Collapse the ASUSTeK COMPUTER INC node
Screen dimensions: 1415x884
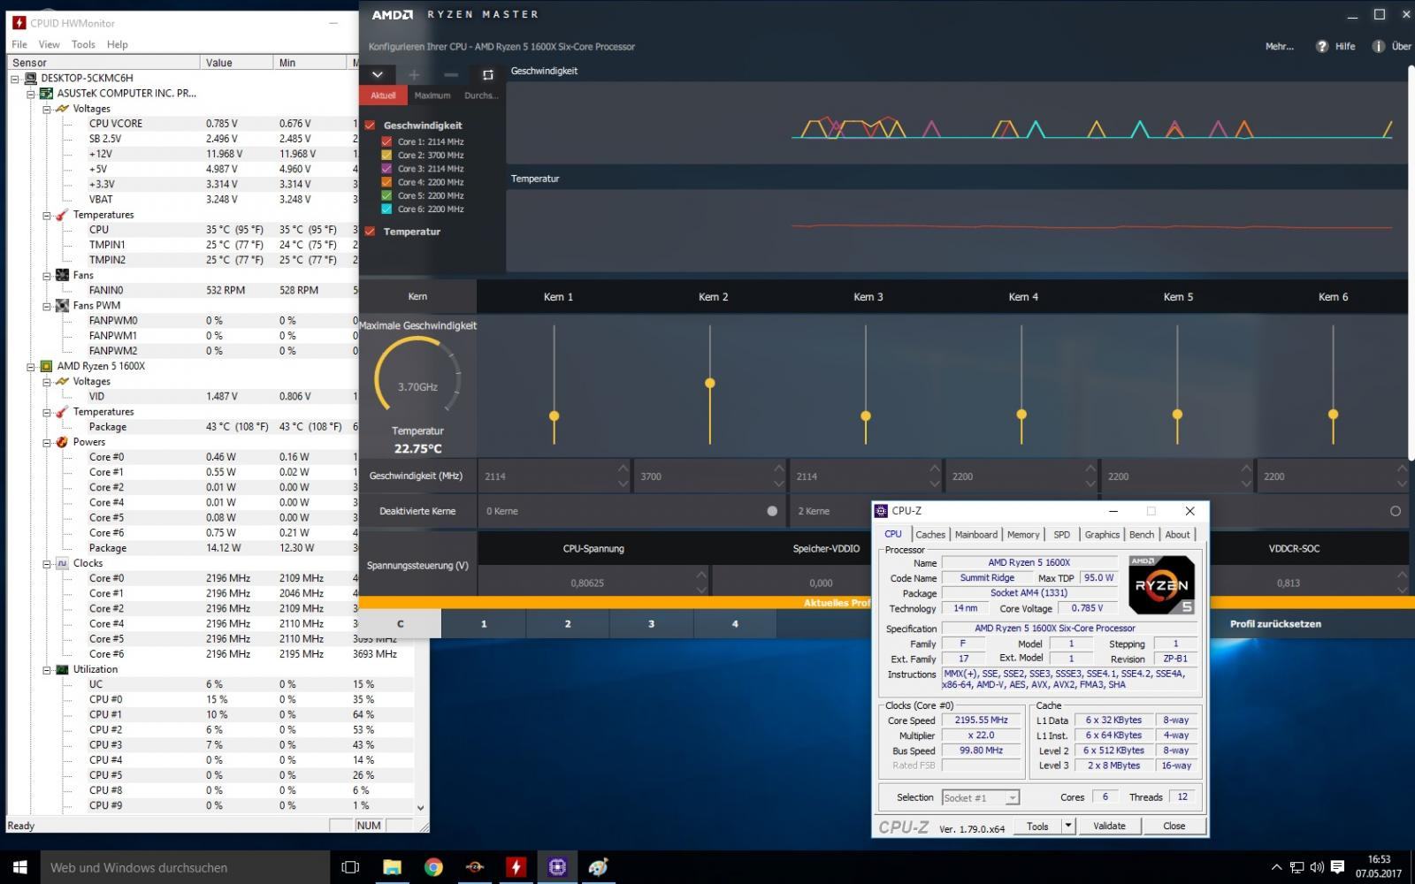[31, 93]
